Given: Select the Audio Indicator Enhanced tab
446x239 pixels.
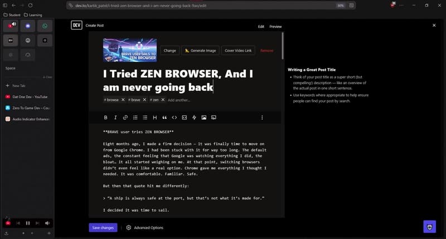Looking at the screenshot, I should click(27, 119).
